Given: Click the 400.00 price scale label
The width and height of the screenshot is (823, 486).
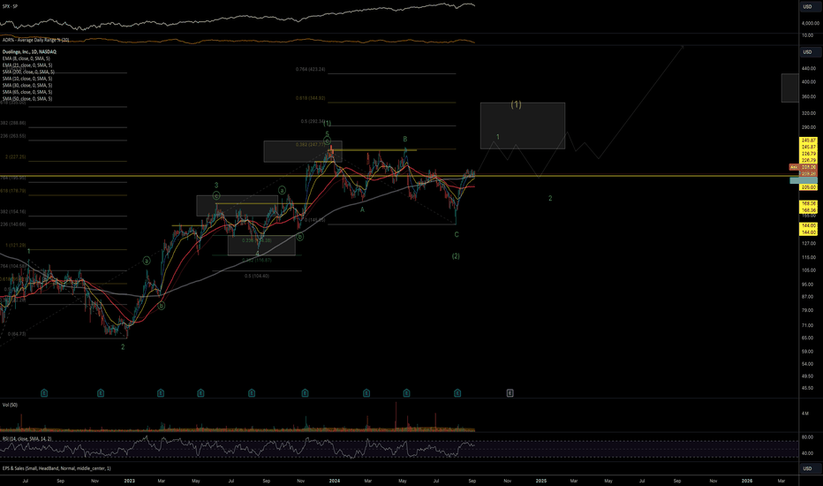Looking at the screenshot, I should [809, 82].
